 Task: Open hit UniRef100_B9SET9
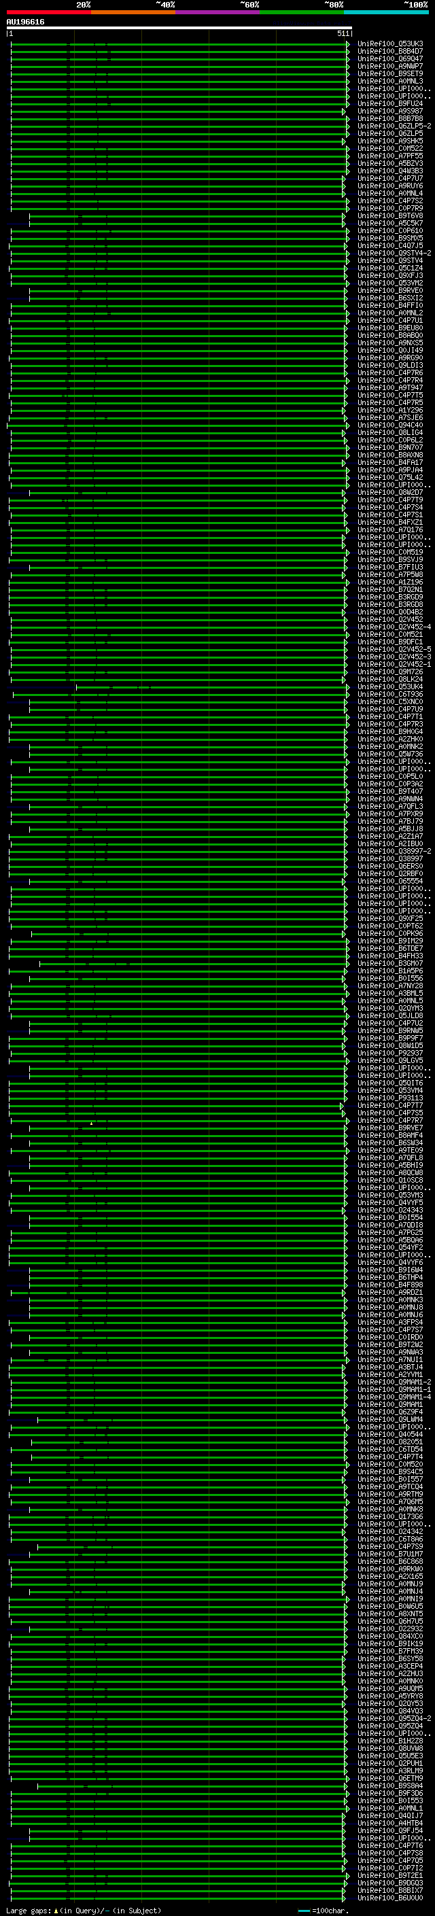(x=390, y=73)
